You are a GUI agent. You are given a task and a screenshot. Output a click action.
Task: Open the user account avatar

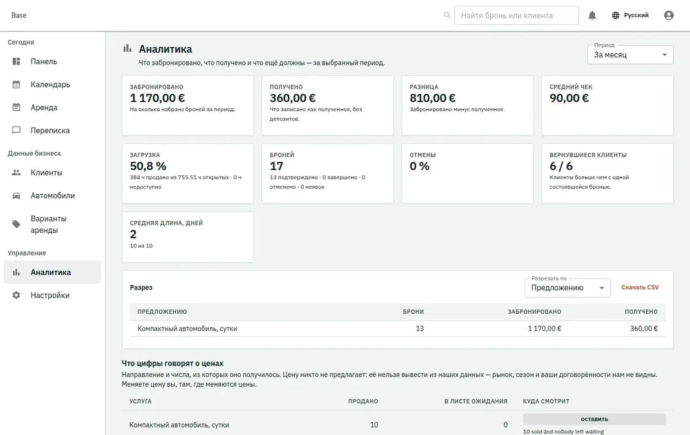(x=669, y=16)
